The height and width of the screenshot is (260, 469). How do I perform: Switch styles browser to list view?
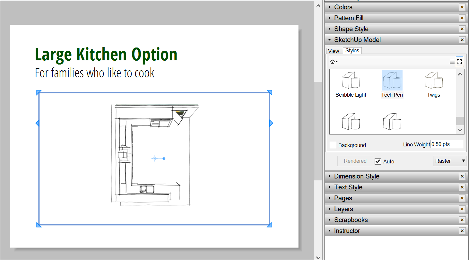452,62
